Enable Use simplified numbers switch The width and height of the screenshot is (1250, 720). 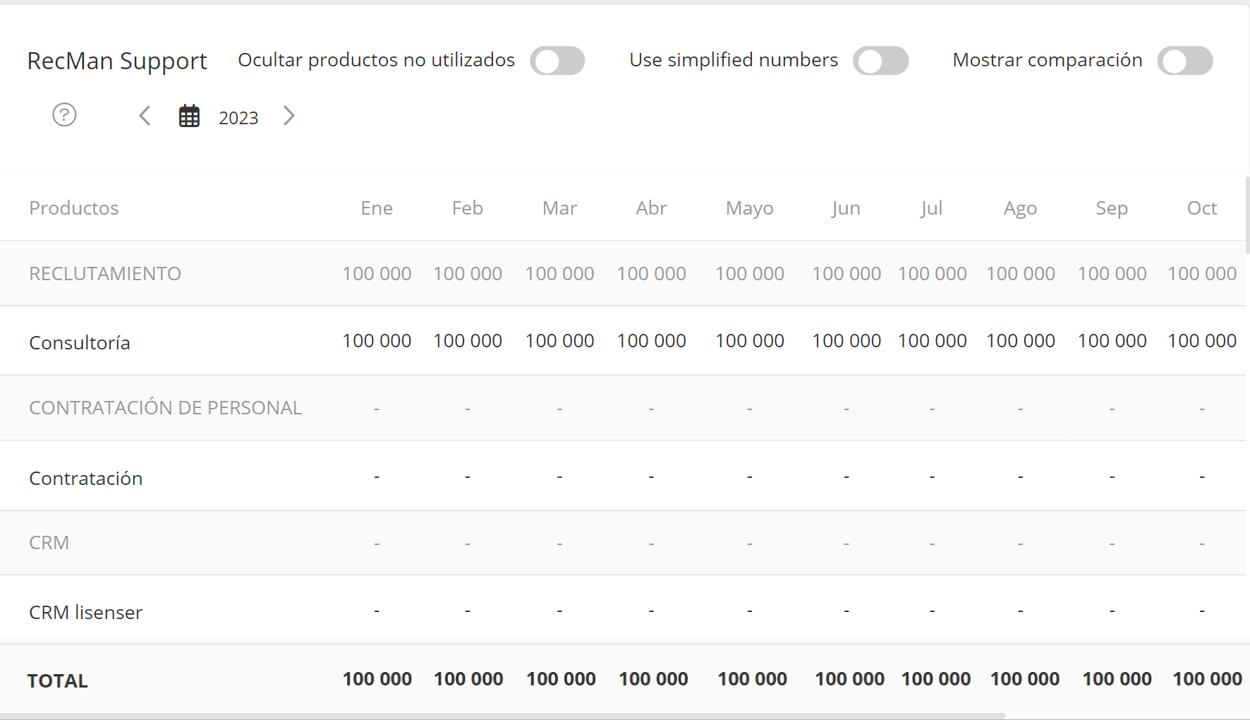pos(880,61)
